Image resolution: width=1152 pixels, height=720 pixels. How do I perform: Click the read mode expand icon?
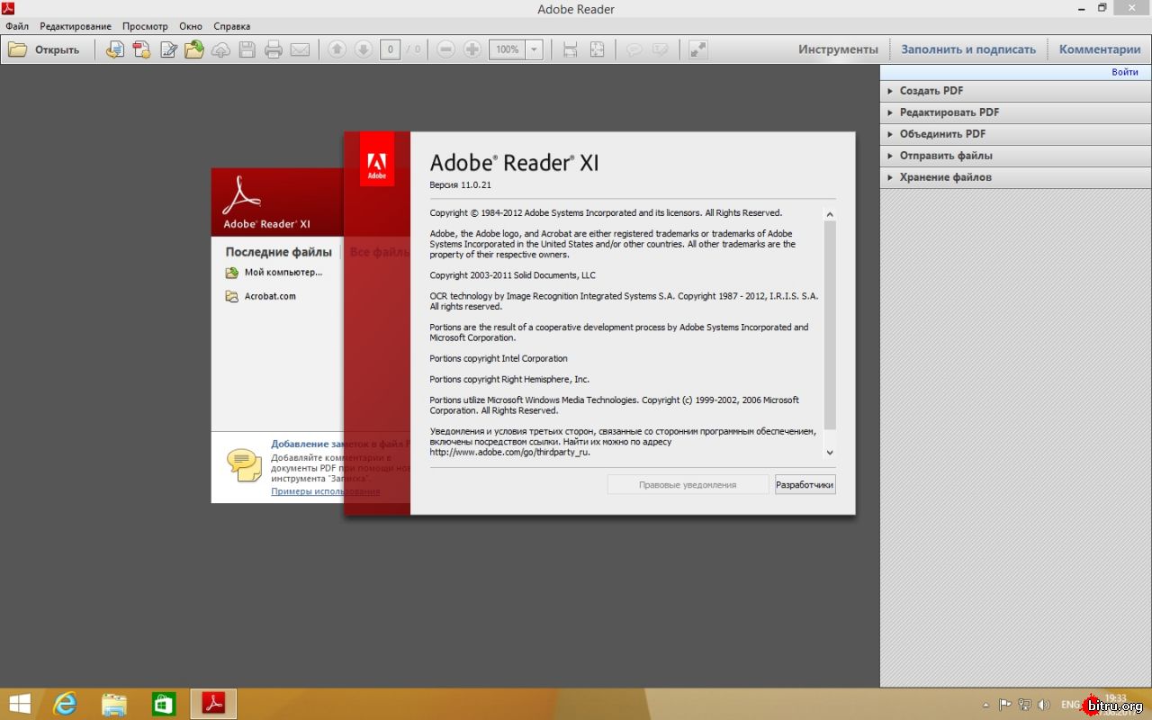(697, 49)
